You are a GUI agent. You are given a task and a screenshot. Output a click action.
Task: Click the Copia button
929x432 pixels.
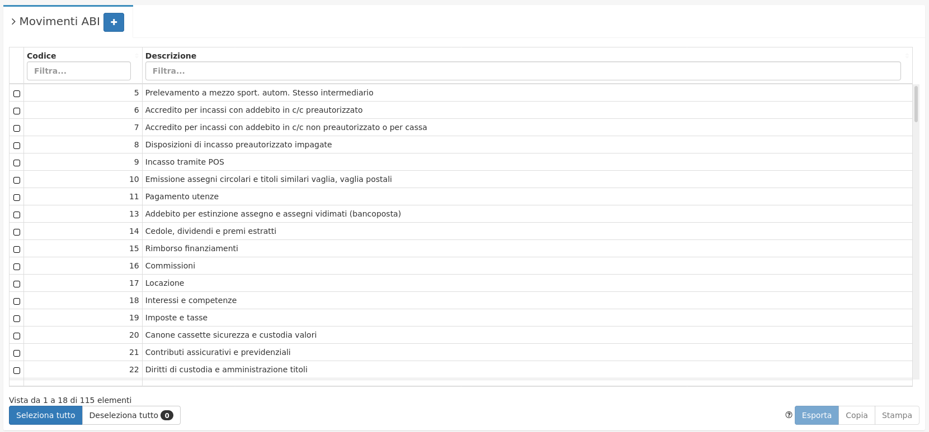pyautogui.click(x=856, y=415)
